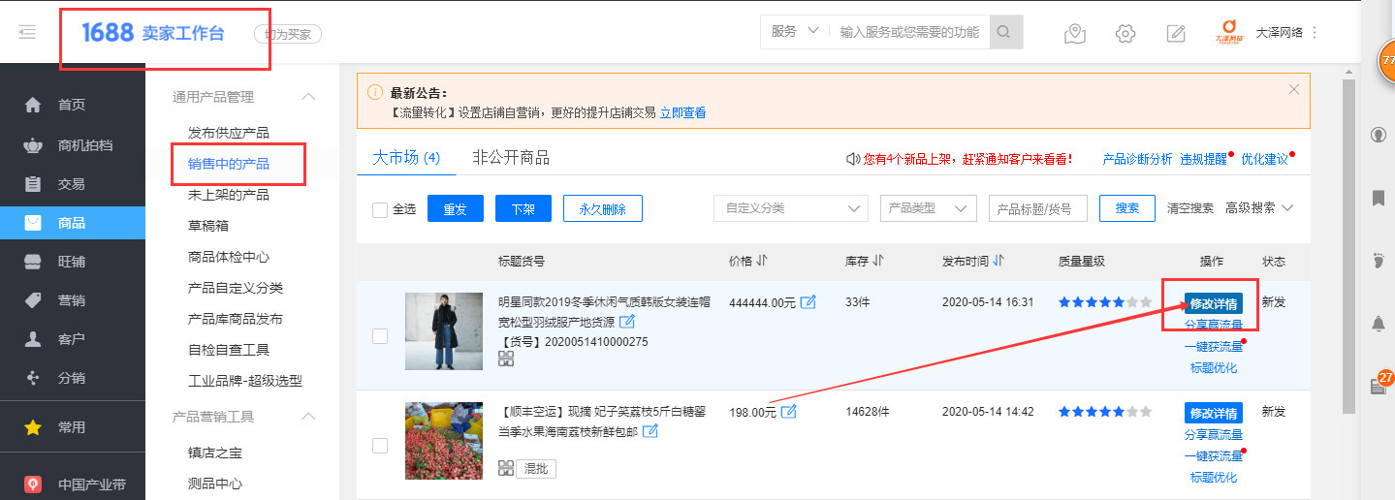The height and width of the screenshot is (500, 1395).
Task: Click 修改详情 for the 羽绒服 product
Action: [x=1213, y=304]
